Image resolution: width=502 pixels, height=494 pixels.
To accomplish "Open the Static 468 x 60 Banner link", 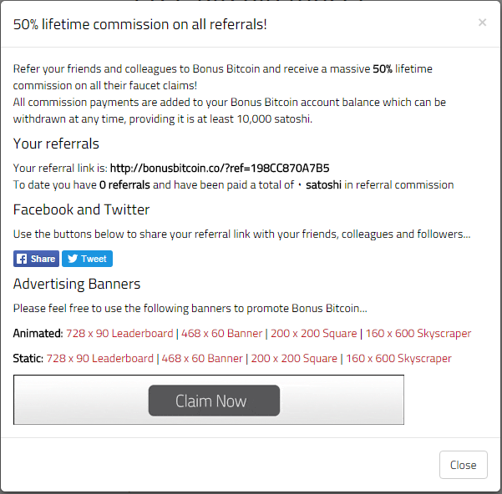I will pos(202,359).
